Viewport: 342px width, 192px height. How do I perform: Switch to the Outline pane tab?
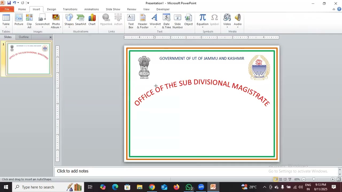[24, 37]
